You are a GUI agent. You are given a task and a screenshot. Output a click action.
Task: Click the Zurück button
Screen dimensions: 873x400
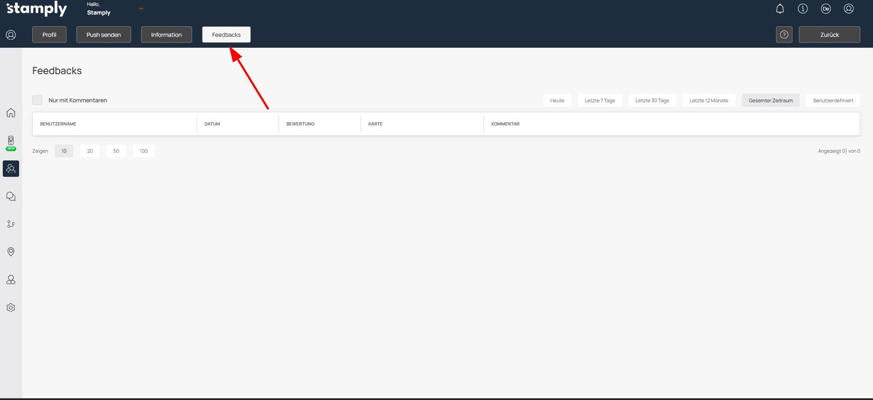(829, 35)
